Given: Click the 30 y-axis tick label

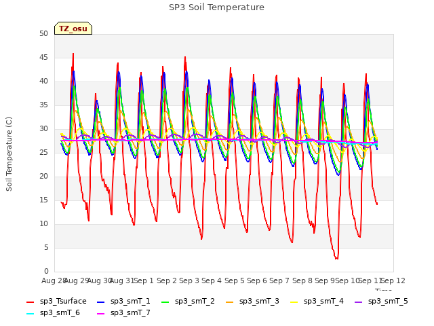Looking at the screenshot, I should [x=43, y=128].
